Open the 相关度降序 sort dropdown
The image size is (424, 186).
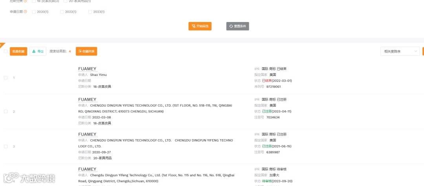click(400, 52)
